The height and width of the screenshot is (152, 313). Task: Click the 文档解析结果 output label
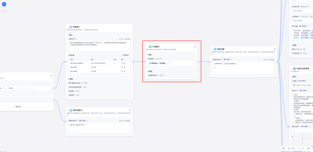[152, 75]
